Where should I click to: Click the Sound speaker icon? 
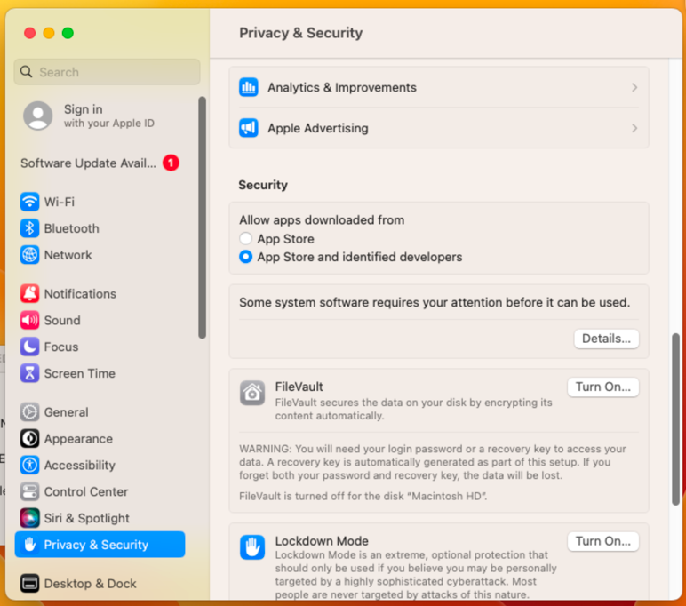tap(30, 321)
